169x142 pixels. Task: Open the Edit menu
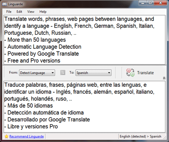click(19, 12)
